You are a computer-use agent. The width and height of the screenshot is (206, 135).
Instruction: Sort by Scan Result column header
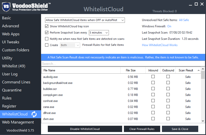[x=188, y=70]
